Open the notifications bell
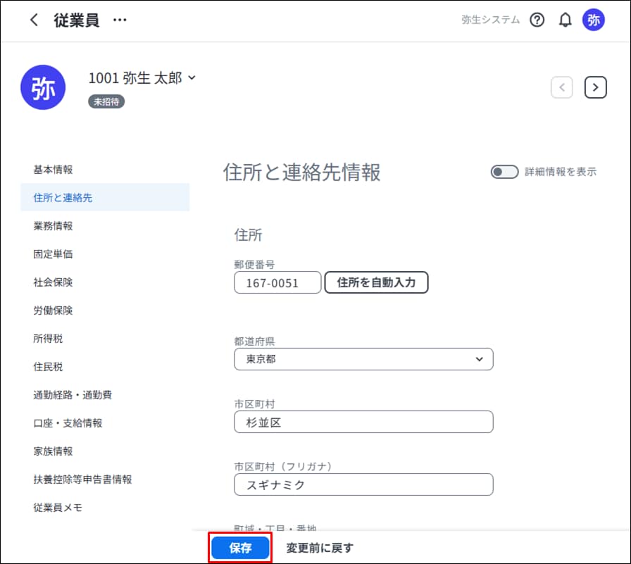 click(565, 20)
